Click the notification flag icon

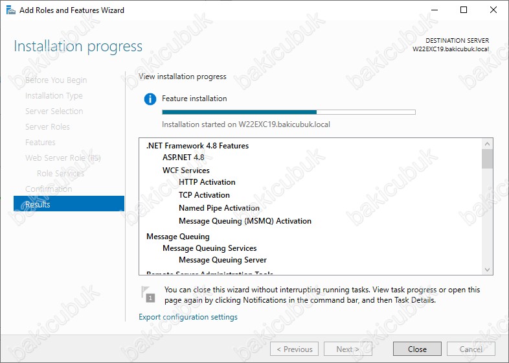tap(149, 294)
